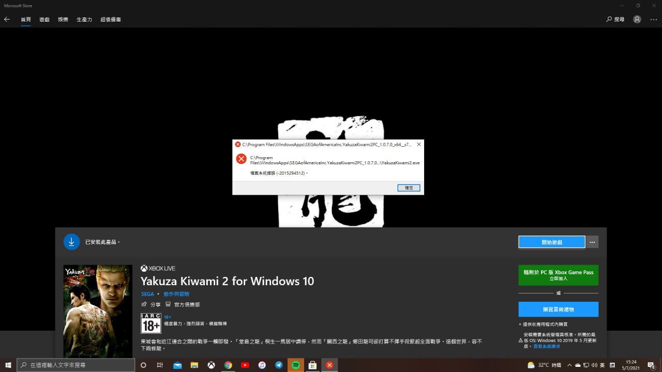Open the Windows Start menu

8,365
